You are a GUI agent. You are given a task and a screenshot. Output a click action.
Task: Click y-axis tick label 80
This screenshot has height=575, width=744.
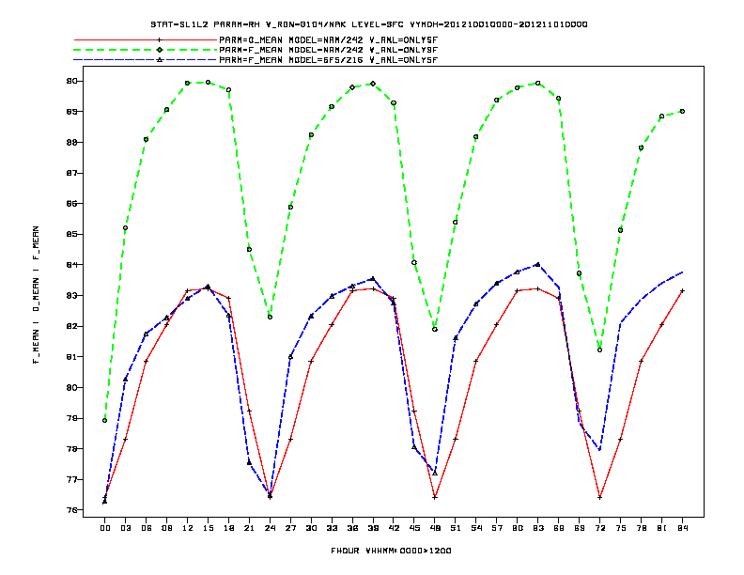pyautogui.click(x=71, y=388)
